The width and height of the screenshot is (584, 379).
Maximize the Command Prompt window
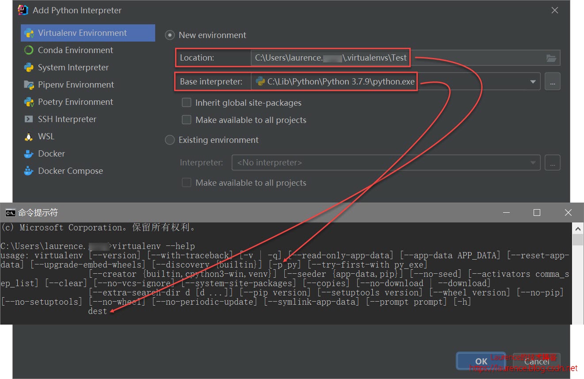pos(537,213)
